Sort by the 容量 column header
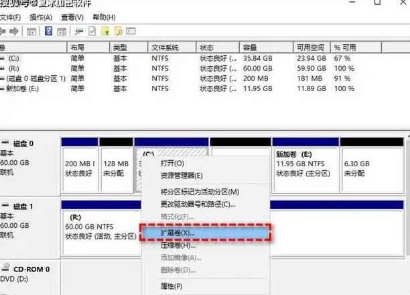The height and width of the screenshot is (295, 410). click(266, 48)
